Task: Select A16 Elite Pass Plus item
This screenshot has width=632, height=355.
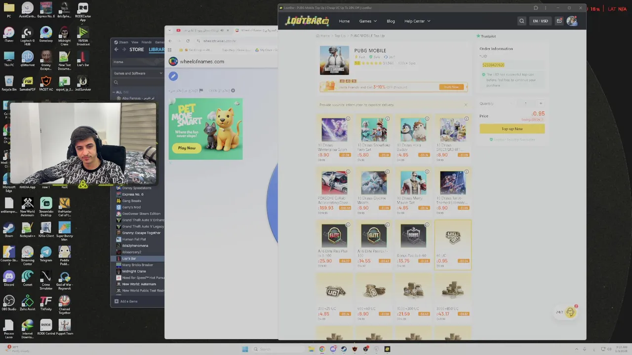Action: tap(334, 245)
